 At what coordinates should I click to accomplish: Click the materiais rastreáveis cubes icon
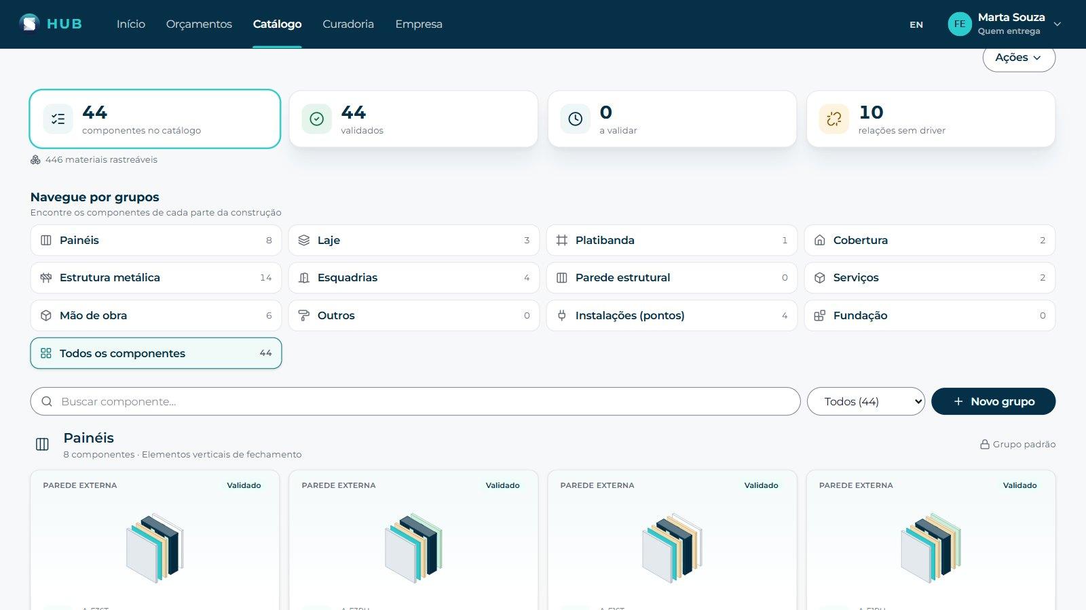35,160
